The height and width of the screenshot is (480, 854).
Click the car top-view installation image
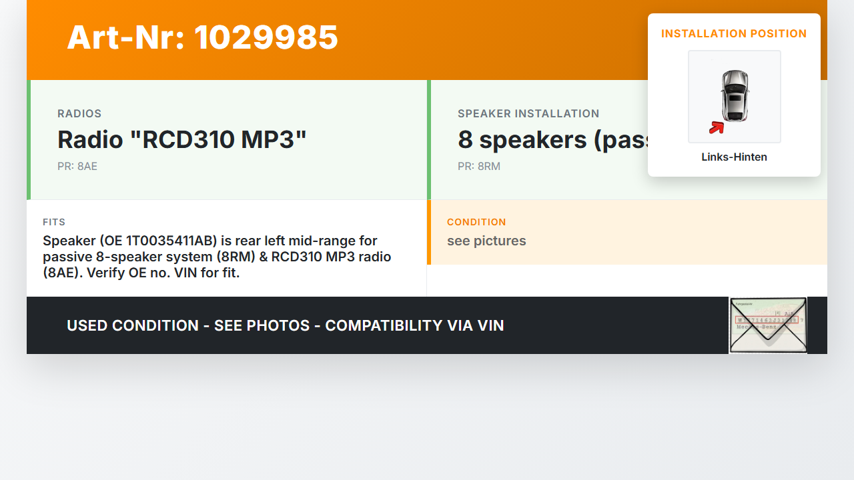coord(734,96)
